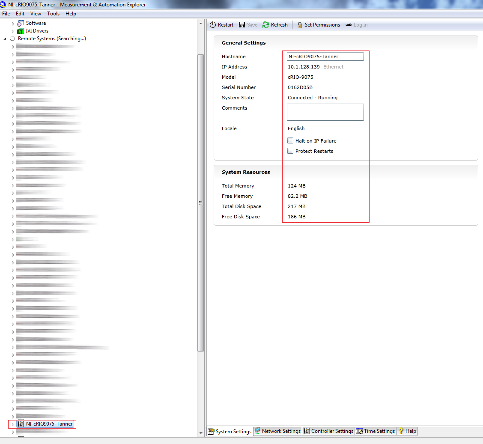The image size is (483, 444).
Task: Click the Remote Systems searching spinner icon
Action: [x=12, y=39]
